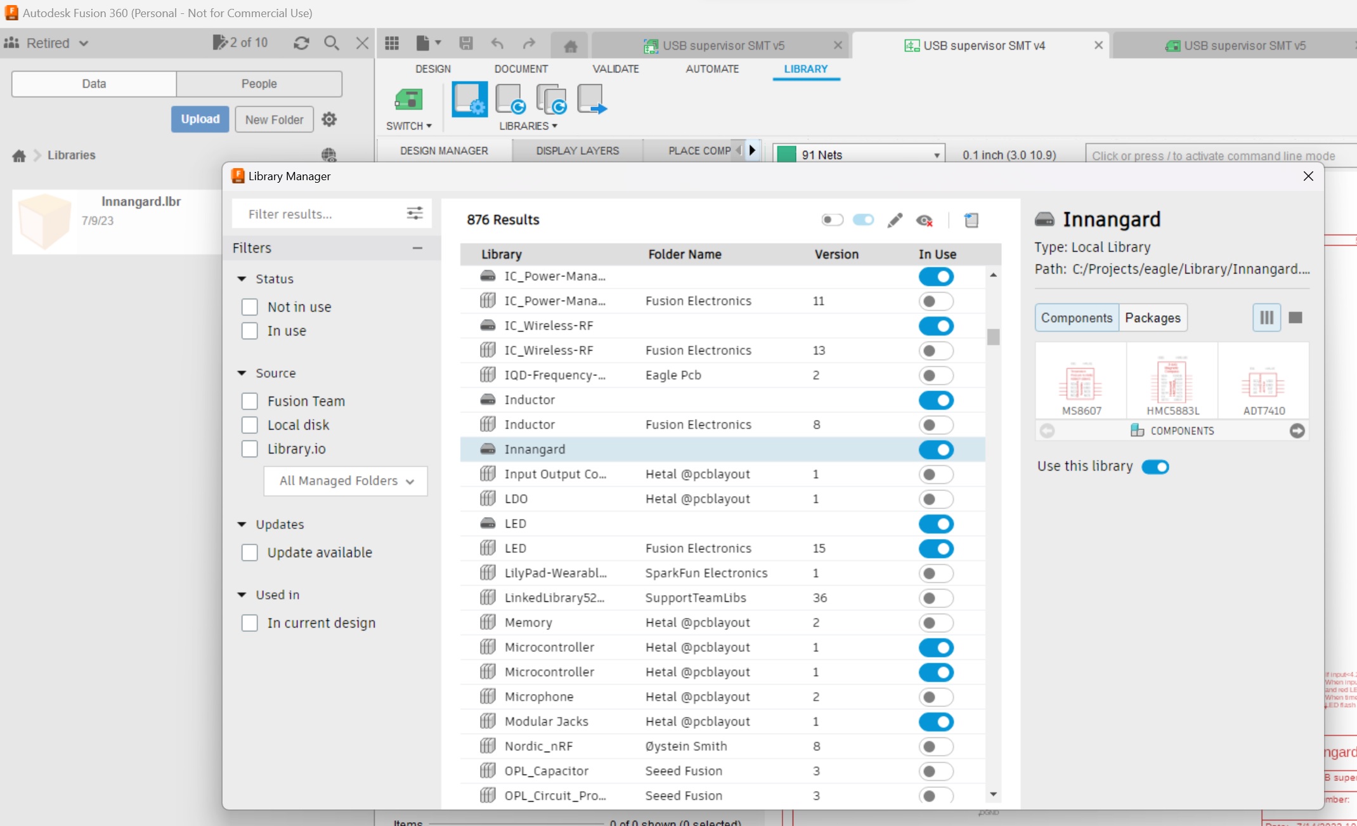Open the All Managed Folders dropdown
Viewport: 1357px width, 826px height.
click(345, 481)
